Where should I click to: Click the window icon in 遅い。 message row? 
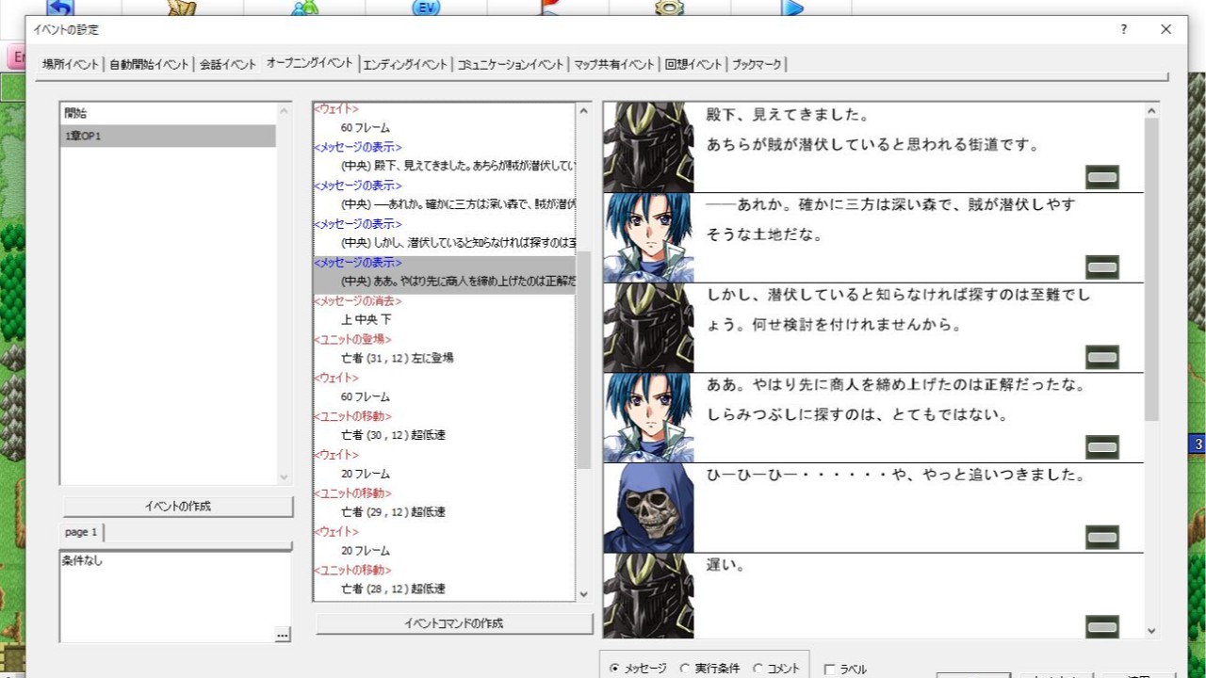coord(1102,626)
